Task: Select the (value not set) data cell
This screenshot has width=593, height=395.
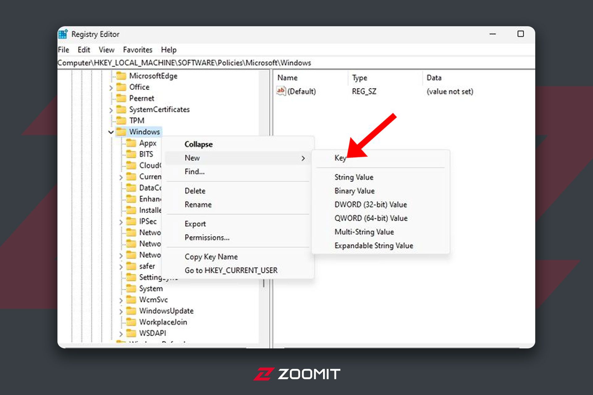Action: (450, 92)
